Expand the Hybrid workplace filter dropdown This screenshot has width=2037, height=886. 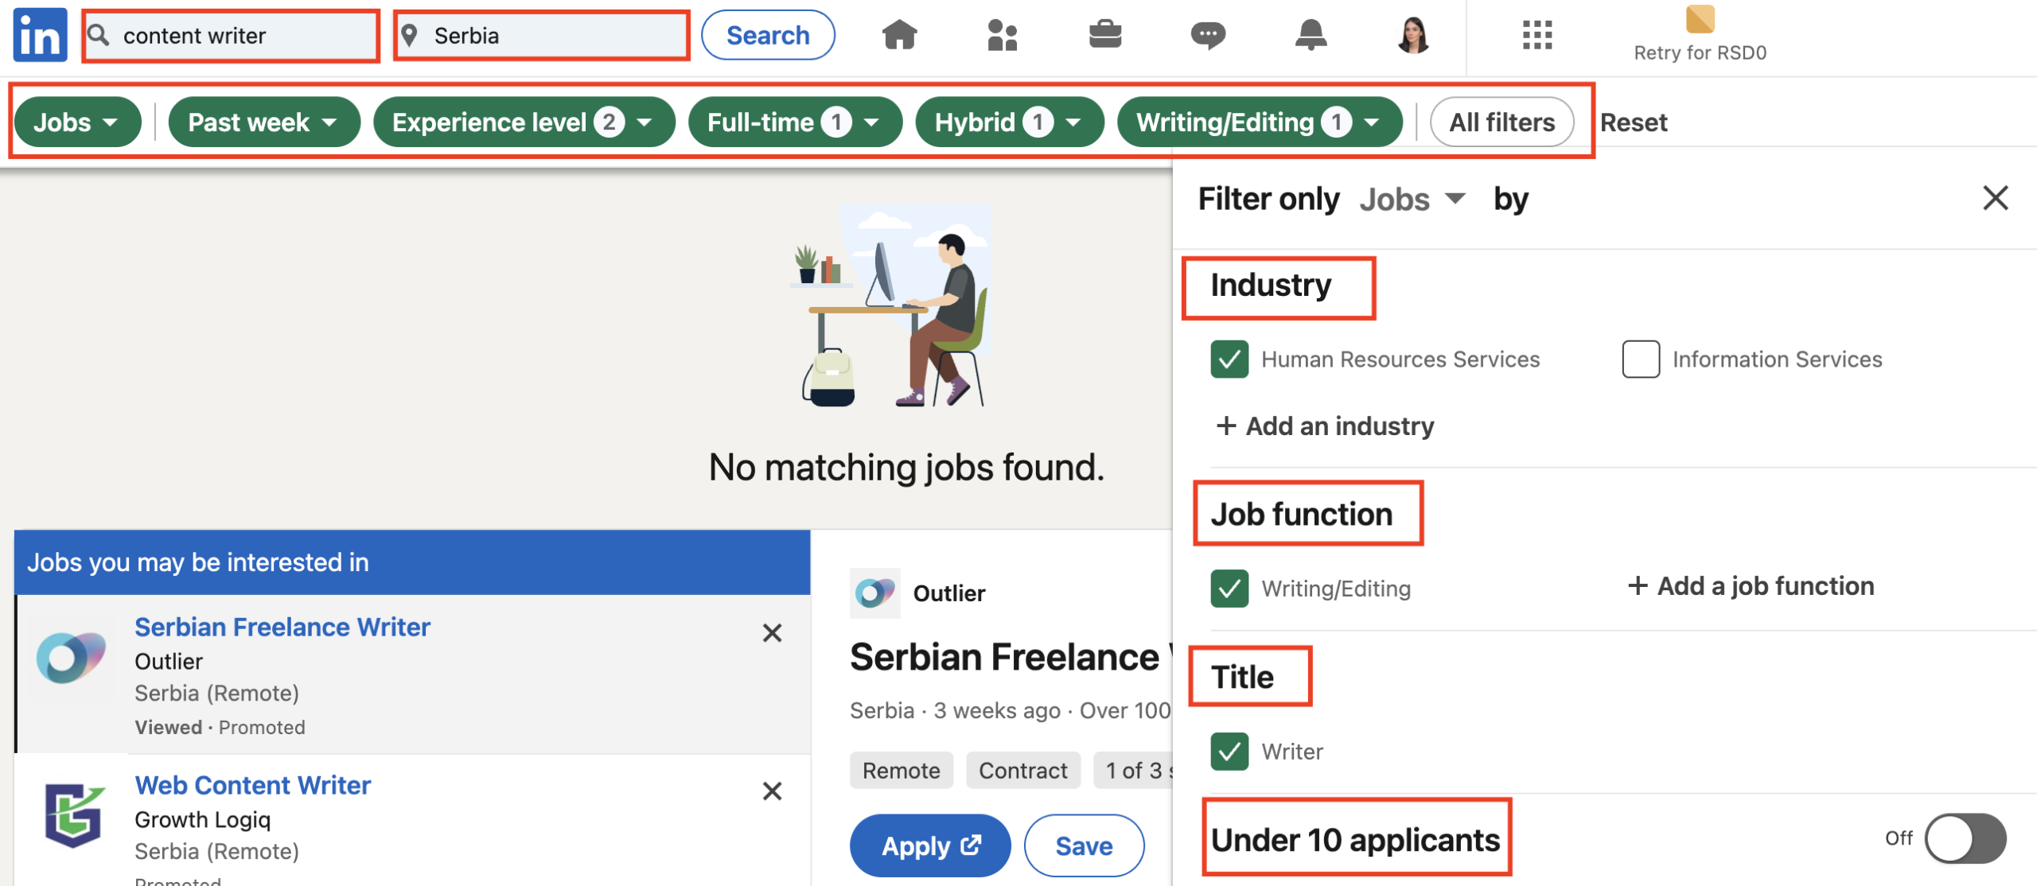tap(1009, 121)
